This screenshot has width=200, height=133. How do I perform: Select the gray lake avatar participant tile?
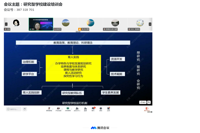pyautogui.click(x=115, y=24)
